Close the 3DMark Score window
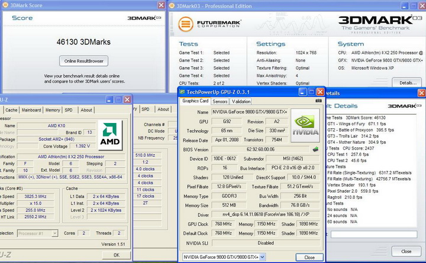This screenshot has width=426, height=263. coord(162,5)
